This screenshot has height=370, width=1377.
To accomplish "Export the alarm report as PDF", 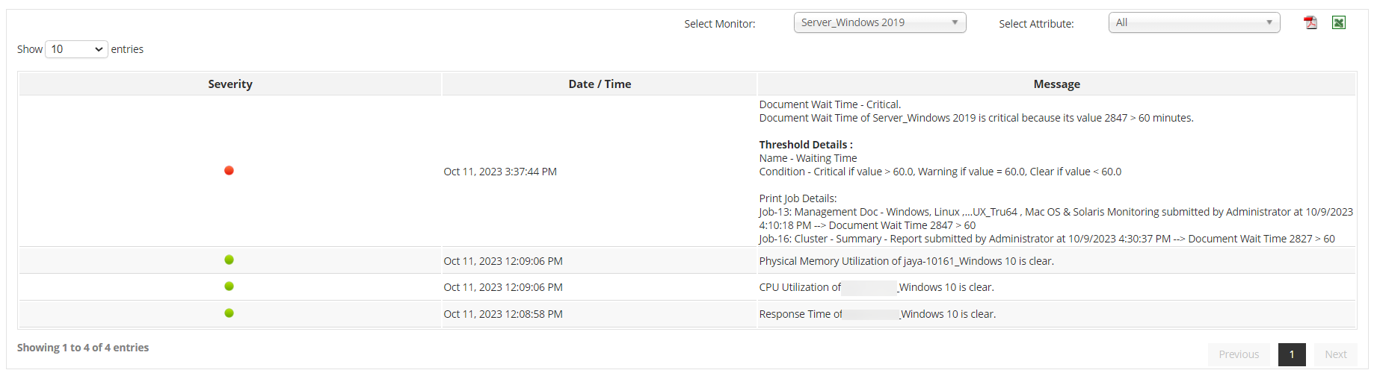I will click(x=1310, y=23).
